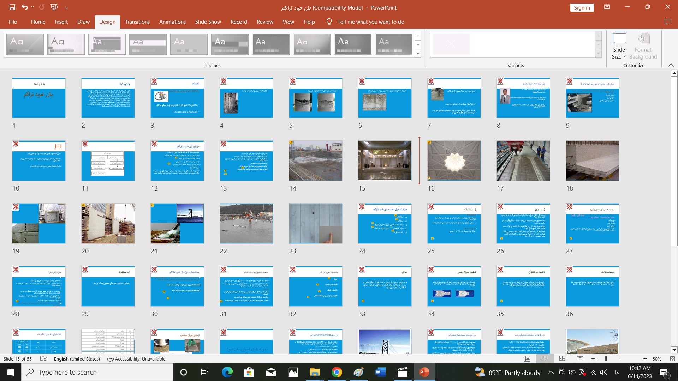
Task: Collapse the ribbon with the chevron
Action: (x=671, y=65)
